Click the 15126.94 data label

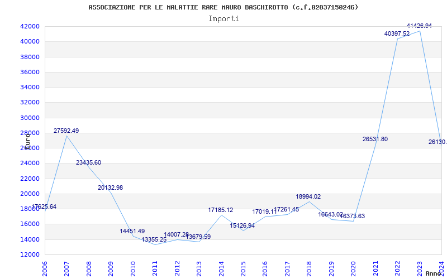(x=242, y=225)
